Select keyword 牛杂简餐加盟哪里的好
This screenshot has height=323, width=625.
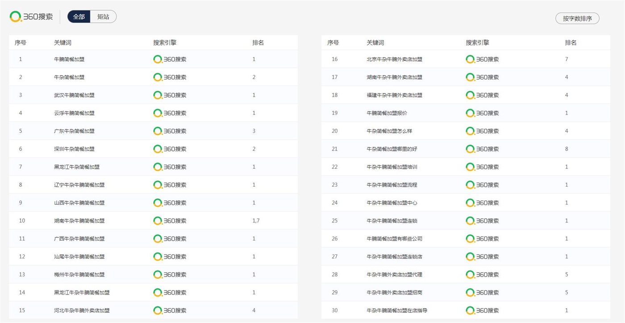pyautogui.click(x=392, y=149)
